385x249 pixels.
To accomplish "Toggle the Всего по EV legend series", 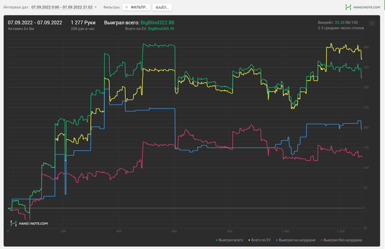I will pyautogui.click(x=260, y=240).
